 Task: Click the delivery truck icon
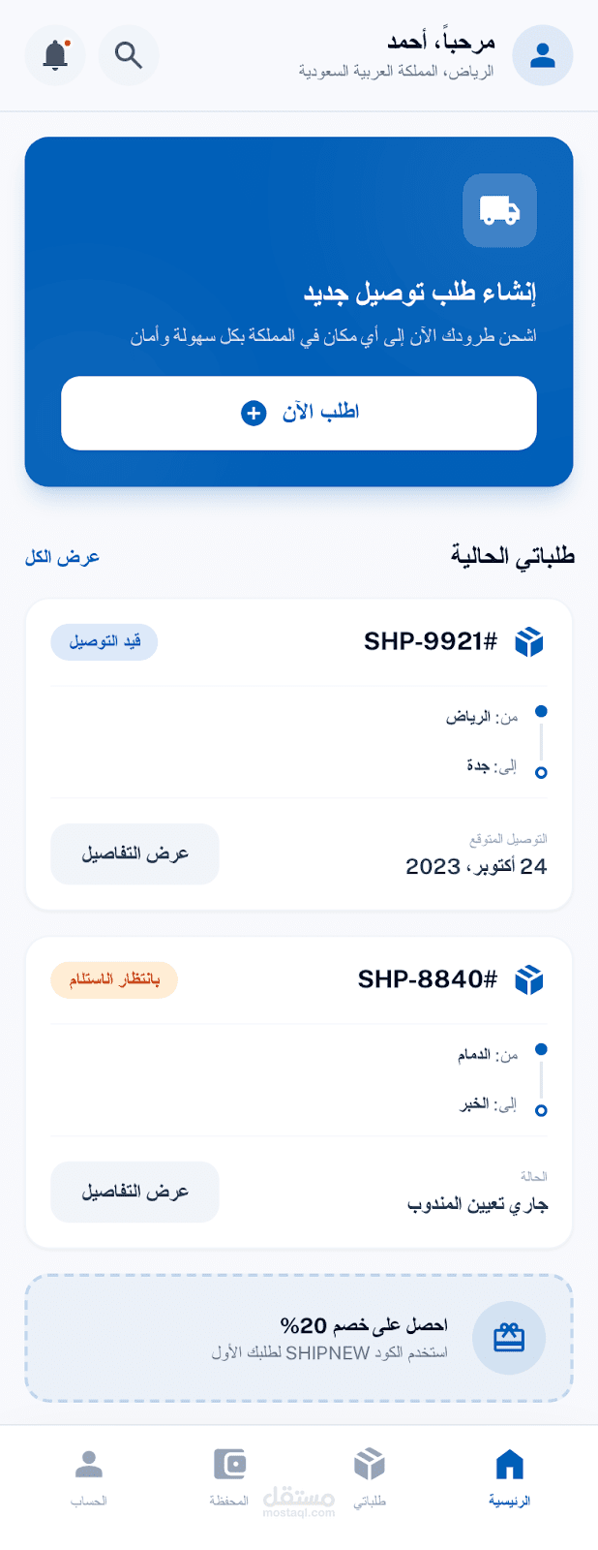pos(499,210)
